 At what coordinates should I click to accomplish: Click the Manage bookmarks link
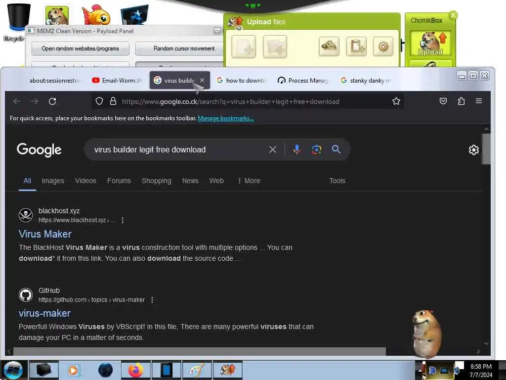(x=225, y=118)
